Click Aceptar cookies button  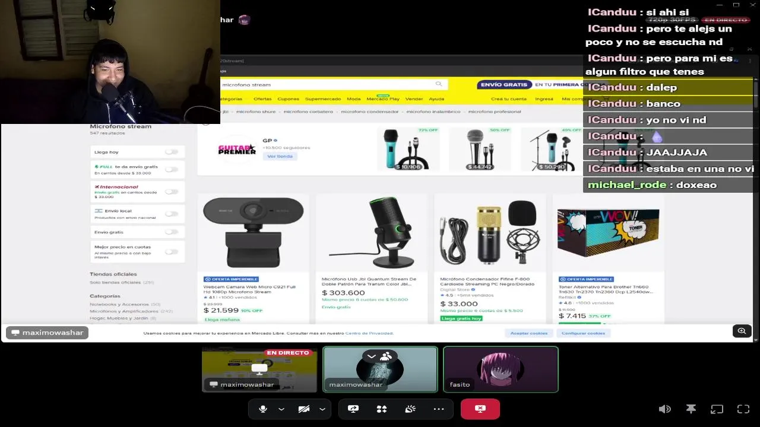[x=529, y=333]
